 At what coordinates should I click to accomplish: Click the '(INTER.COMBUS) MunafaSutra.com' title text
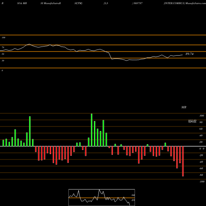(x=185, y=3)
